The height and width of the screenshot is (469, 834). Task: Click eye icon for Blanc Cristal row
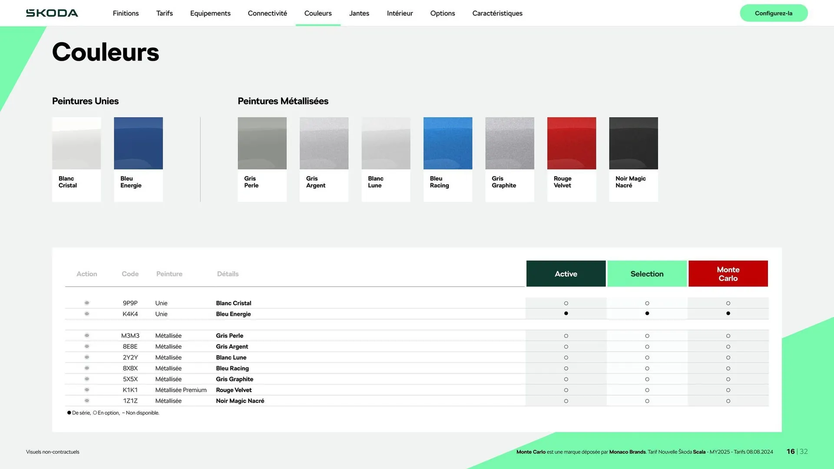[x=87, y=303]
